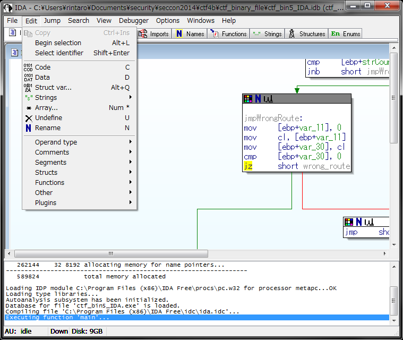Open the Debugger menu

[133, 21]
